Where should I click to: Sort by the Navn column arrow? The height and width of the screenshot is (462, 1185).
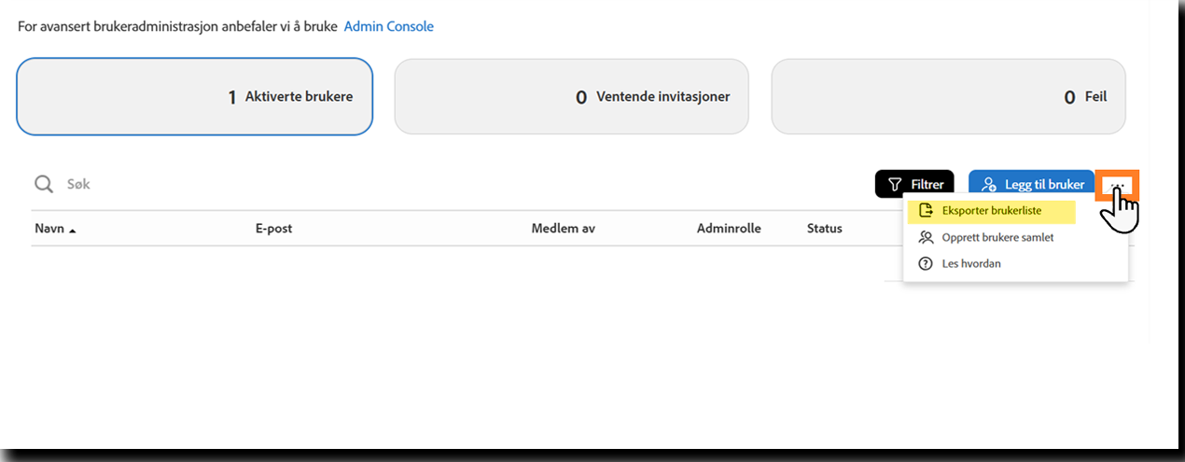73,230
